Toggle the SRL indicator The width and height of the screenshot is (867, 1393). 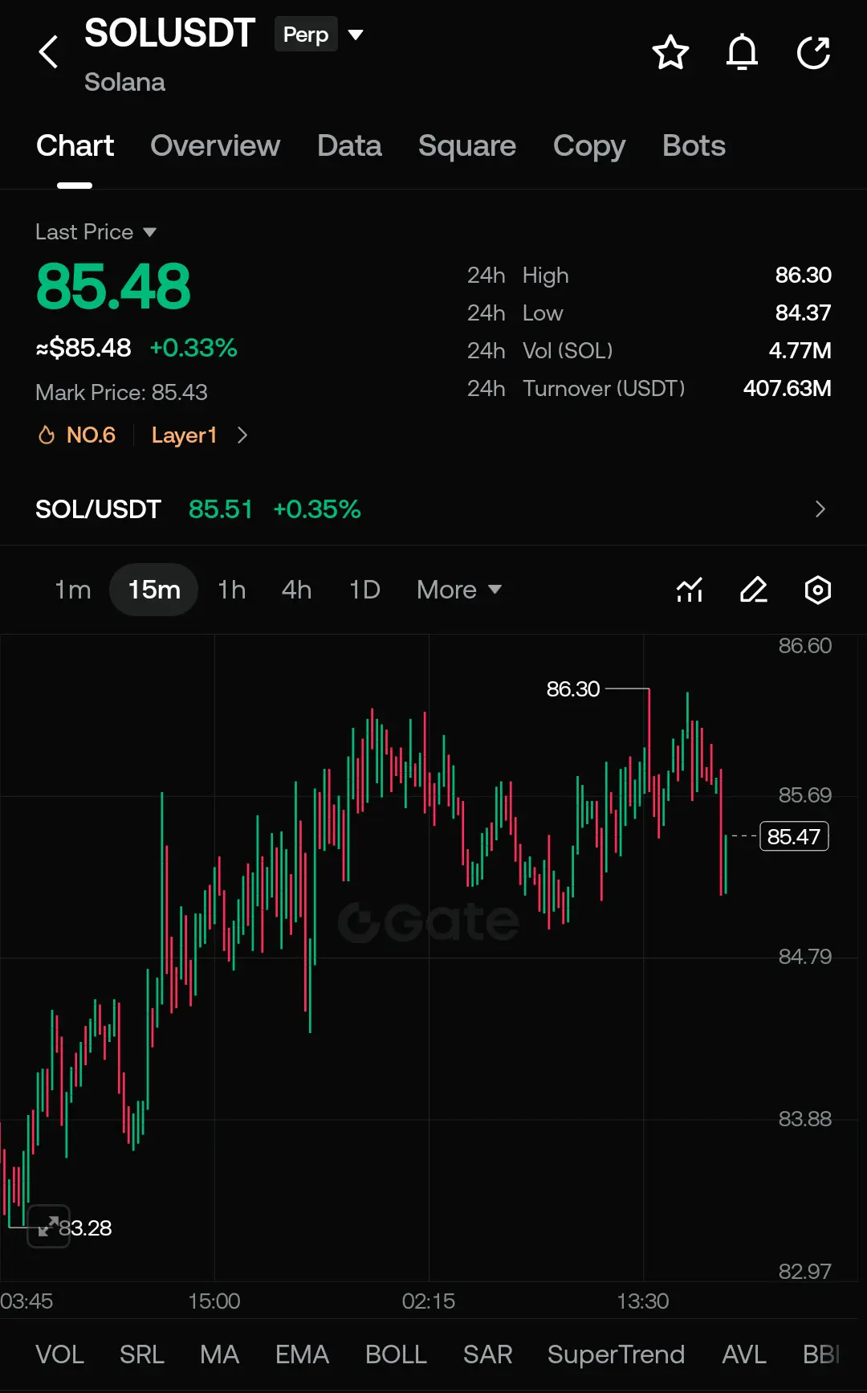point(141,1354)
